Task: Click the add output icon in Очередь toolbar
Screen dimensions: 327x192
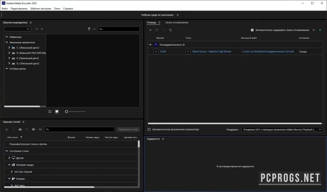Action: pos(157,30)
